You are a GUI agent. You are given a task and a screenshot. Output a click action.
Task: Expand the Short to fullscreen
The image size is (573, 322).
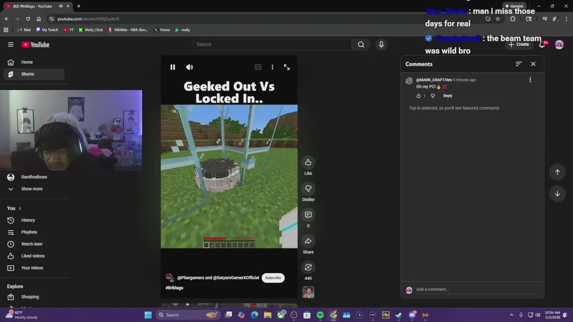[287, 67]
